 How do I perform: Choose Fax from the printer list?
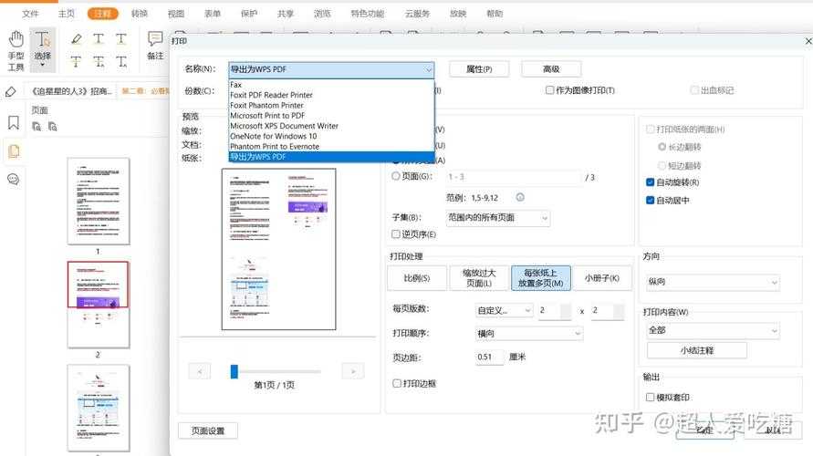click(x=331, y=85)
